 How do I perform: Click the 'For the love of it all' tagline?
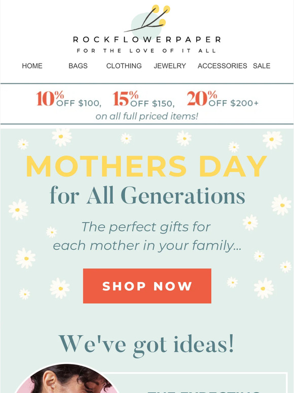146,51
